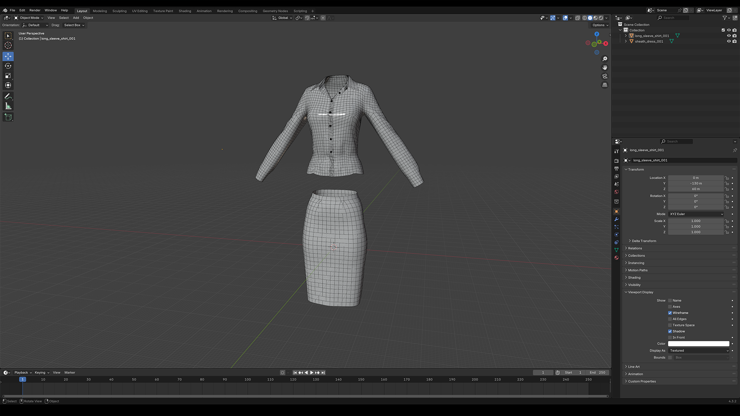Viewport: 740px width, 416px height.
Task: Hide long_sleeve_shirt_001 with its eye icon
Action: tap(728, 36)
